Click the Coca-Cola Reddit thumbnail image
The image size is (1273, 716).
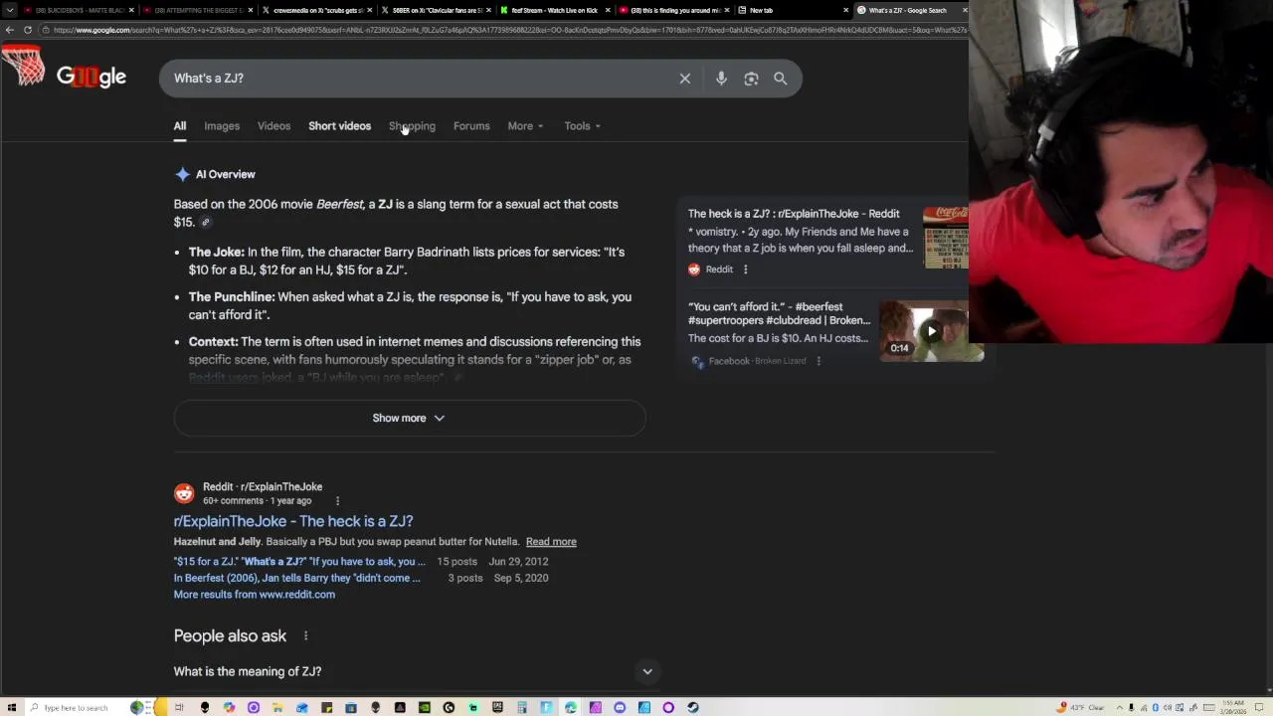[x=946, y=238]
